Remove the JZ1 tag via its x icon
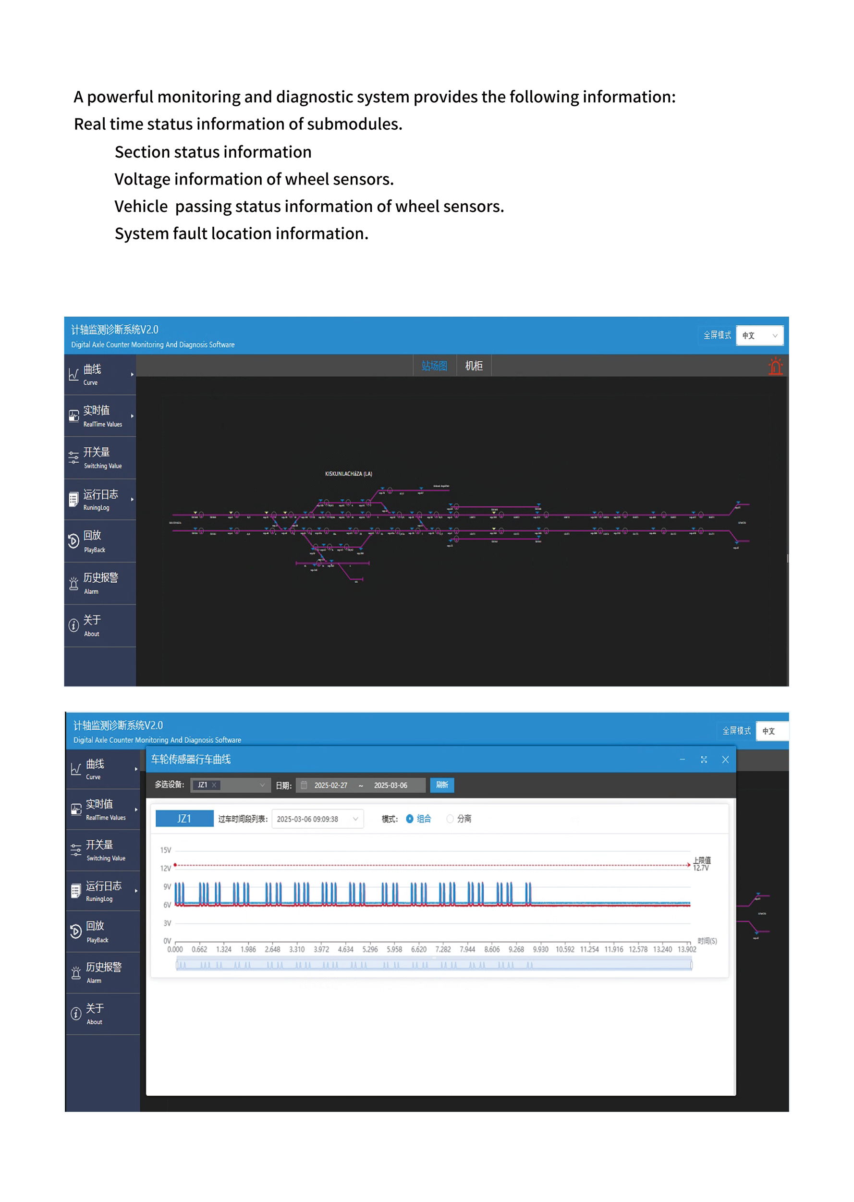Viewport: 854px width, 1202px height. click(x=214, y=785)
